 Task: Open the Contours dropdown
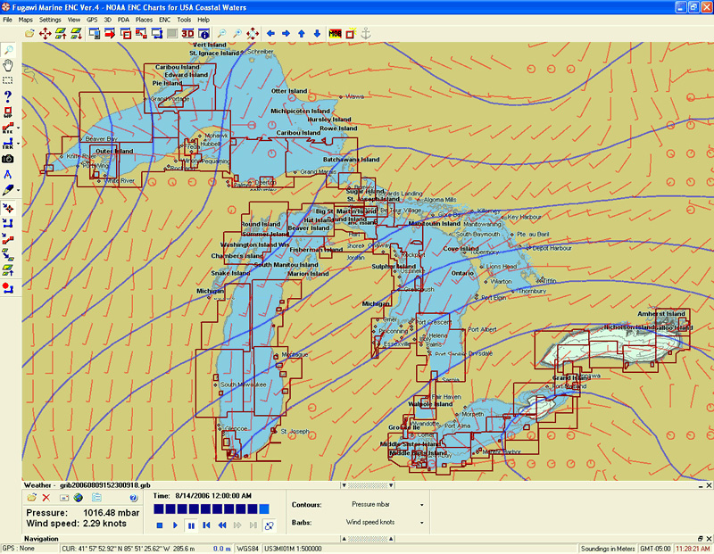421,505
